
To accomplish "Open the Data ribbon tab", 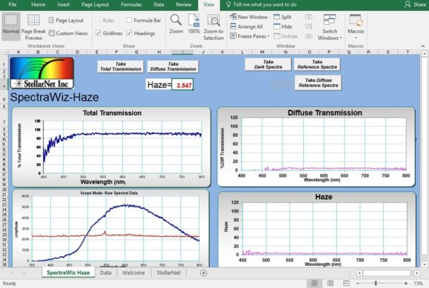I will (159, 4).
